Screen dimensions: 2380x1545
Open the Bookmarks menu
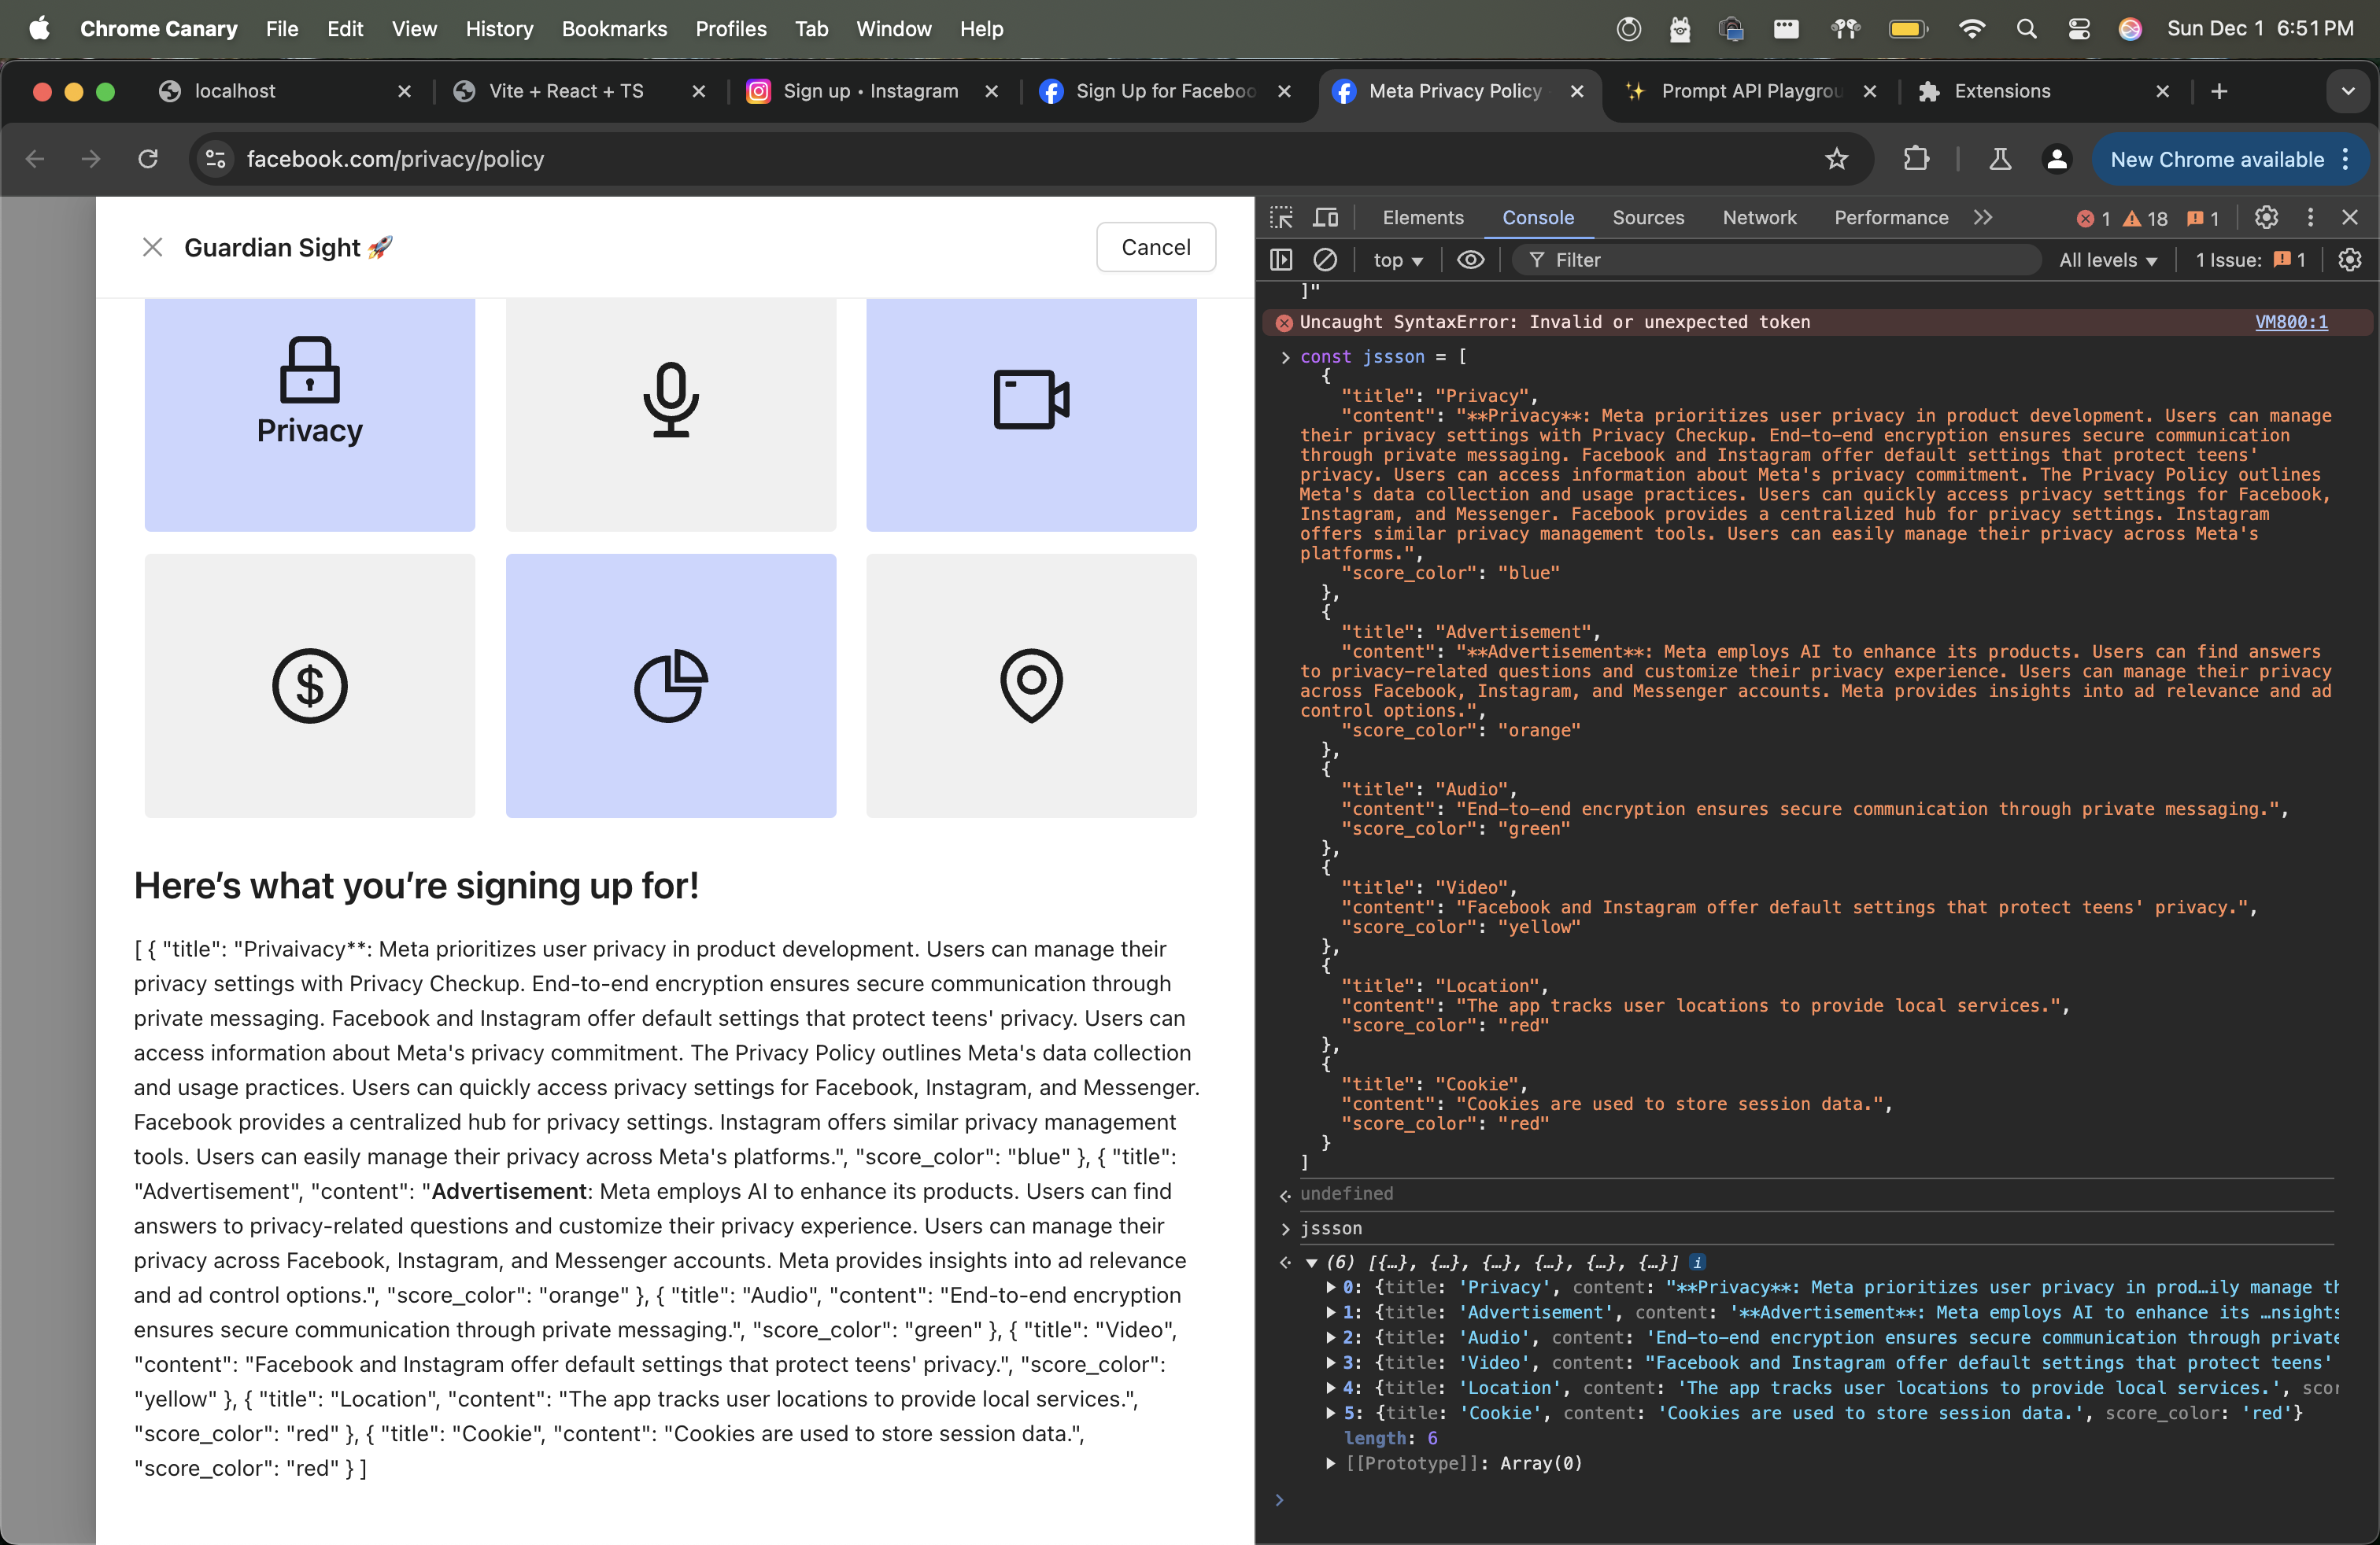614,29
